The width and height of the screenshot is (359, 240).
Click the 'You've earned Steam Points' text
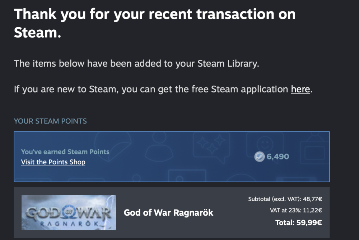point(65,152)
